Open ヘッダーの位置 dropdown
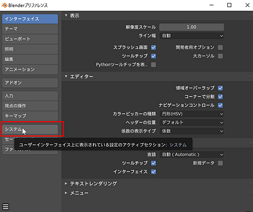The height and width of the screenshot is (212, 253). tap(191, 122)
